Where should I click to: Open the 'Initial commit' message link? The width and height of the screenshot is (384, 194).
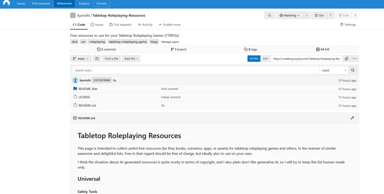point(171,97)
